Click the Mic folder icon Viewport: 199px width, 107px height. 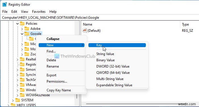coord(27,44)
